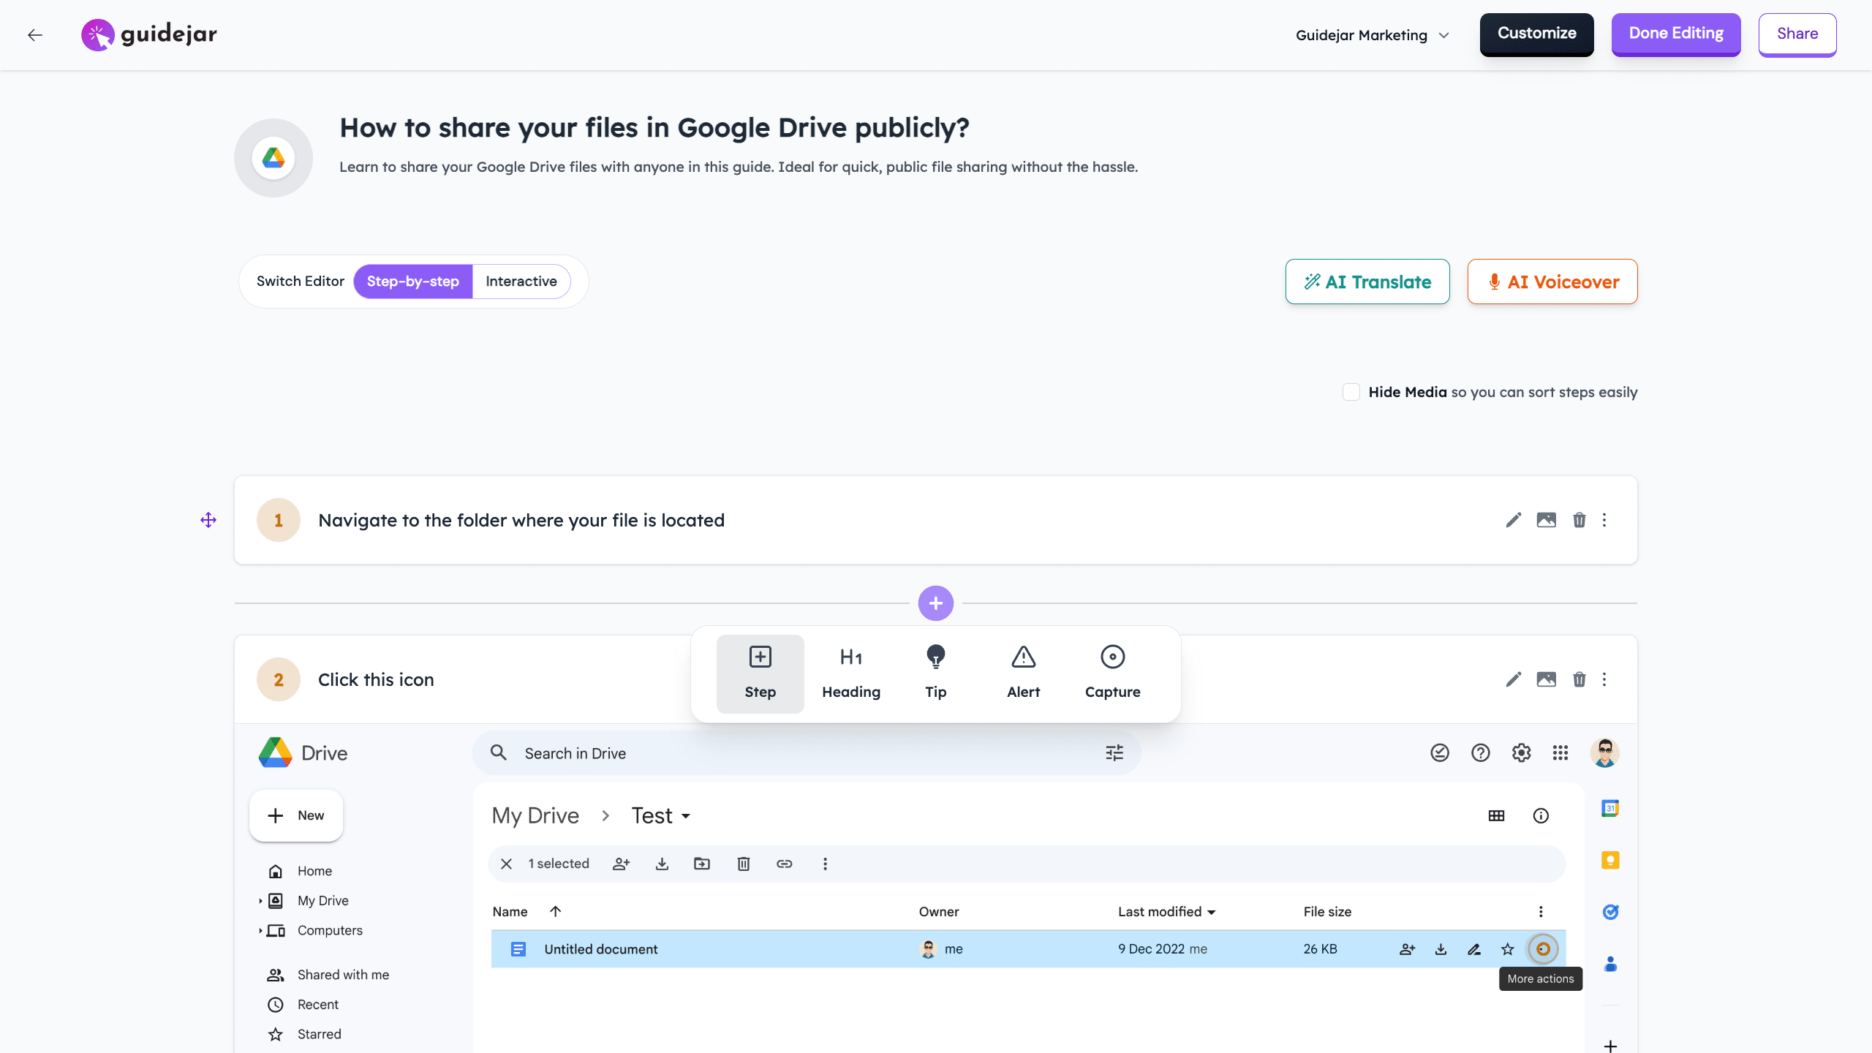Edit step 1 with pencil icon
This screenshot has width=1872, height=1053.
coord(1513,520)
